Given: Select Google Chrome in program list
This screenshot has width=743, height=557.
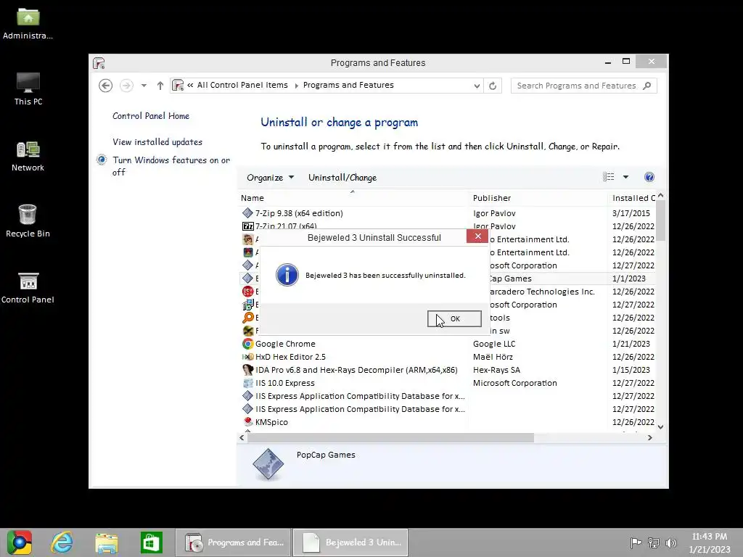Looking at the screenshot, I should coord(446,344).
